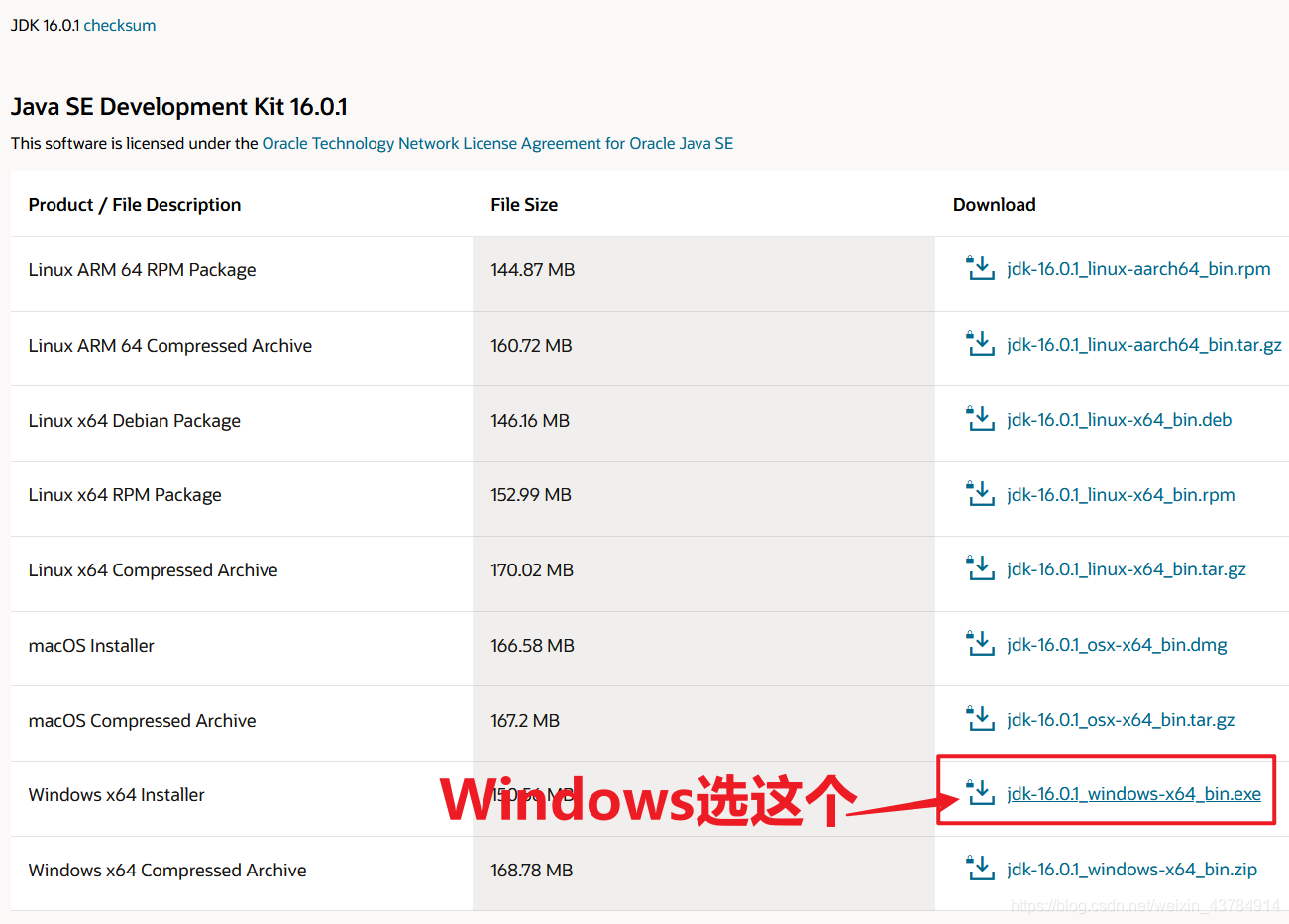This screenshot has height=924, width=1289.
Task: Select Linux x64 RPM Package text
Action: point(125,495)
